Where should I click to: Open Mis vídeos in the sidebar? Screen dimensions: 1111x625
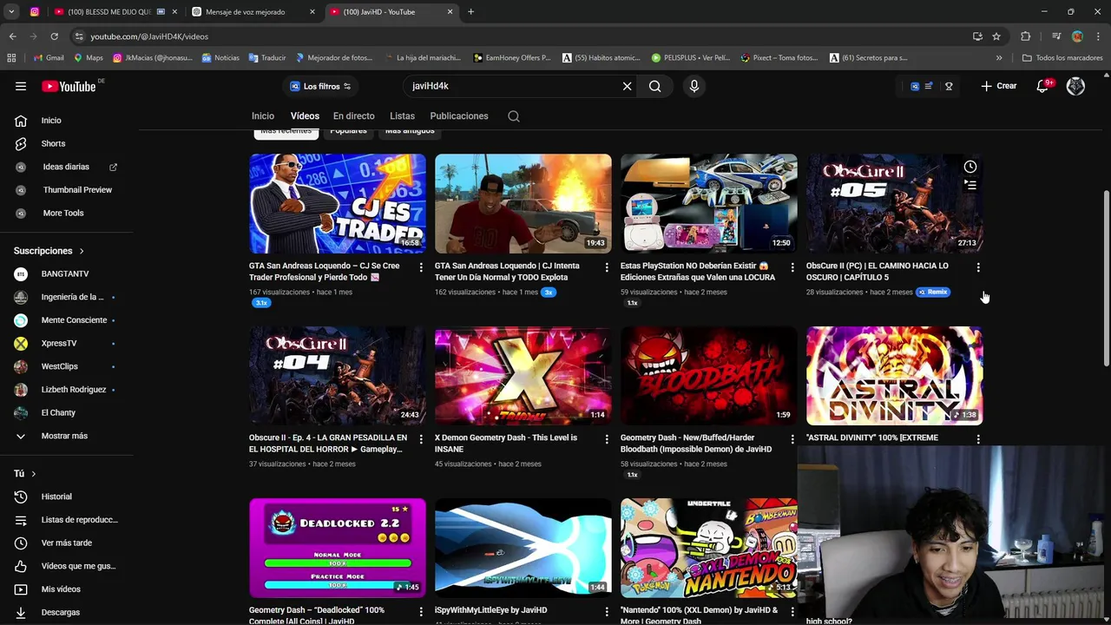pos(61,589)
